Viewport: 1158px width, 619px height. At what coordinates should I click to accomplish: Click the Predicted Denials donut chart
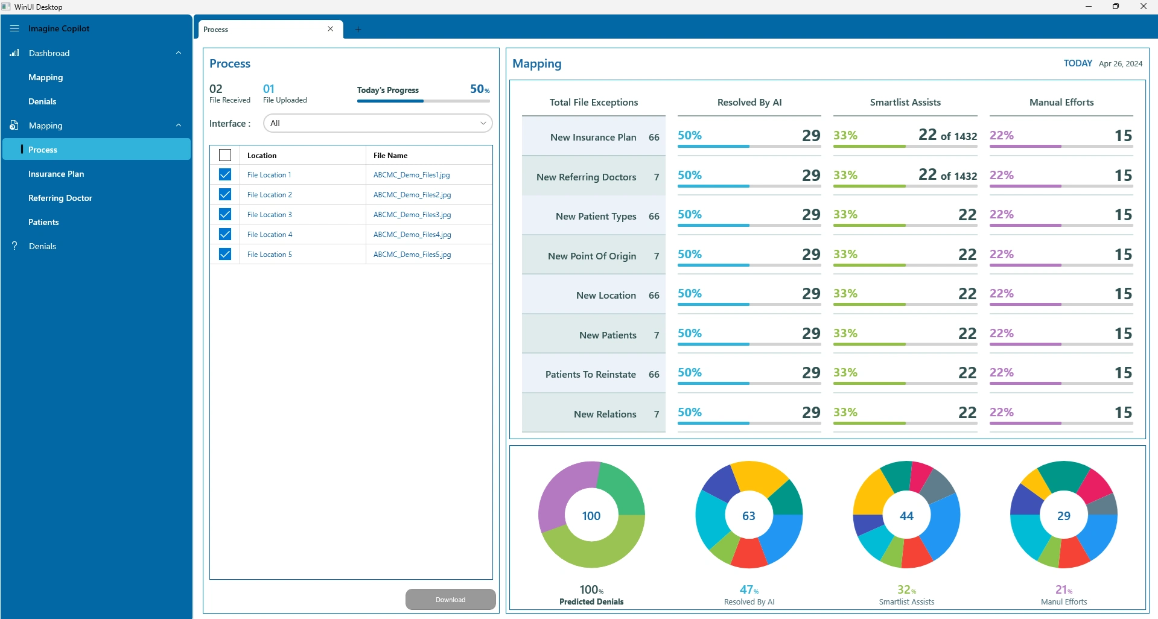click(591, 515)
